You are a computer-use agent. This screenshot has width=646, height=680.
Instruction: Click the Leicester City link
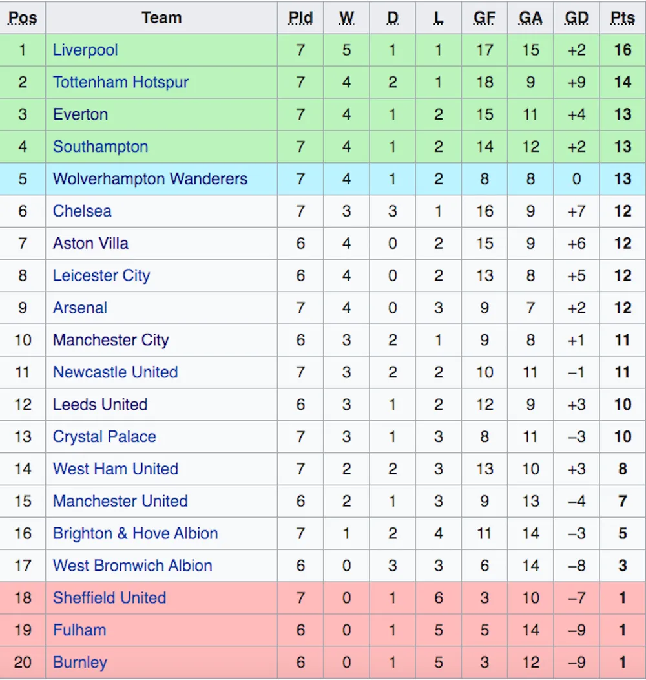click(x=101, y=275)
